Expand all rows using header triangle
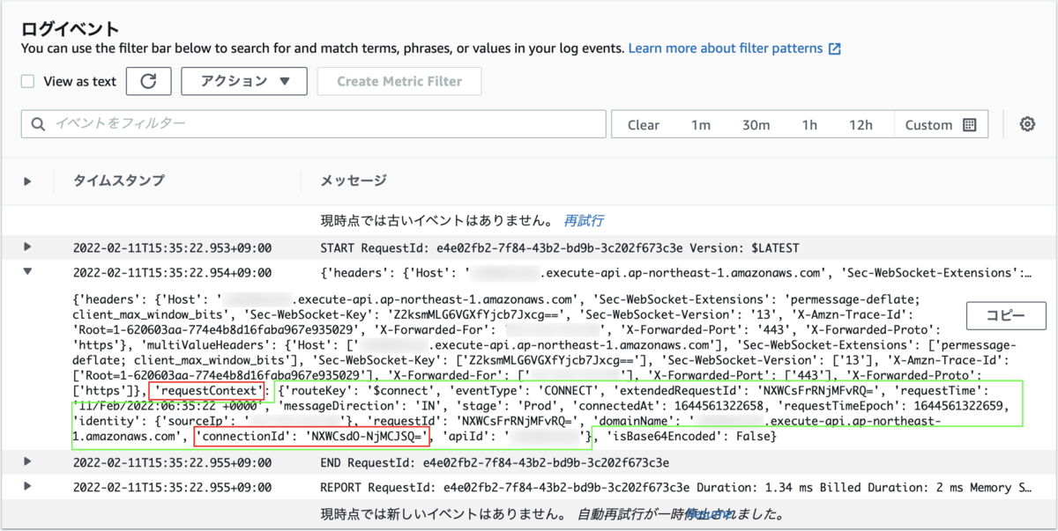 (27, 181)
